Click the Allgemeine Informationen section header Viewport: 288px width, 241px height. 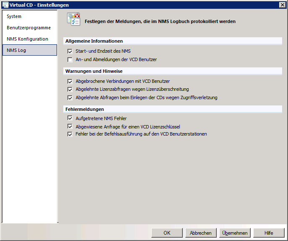pos(173,41)
